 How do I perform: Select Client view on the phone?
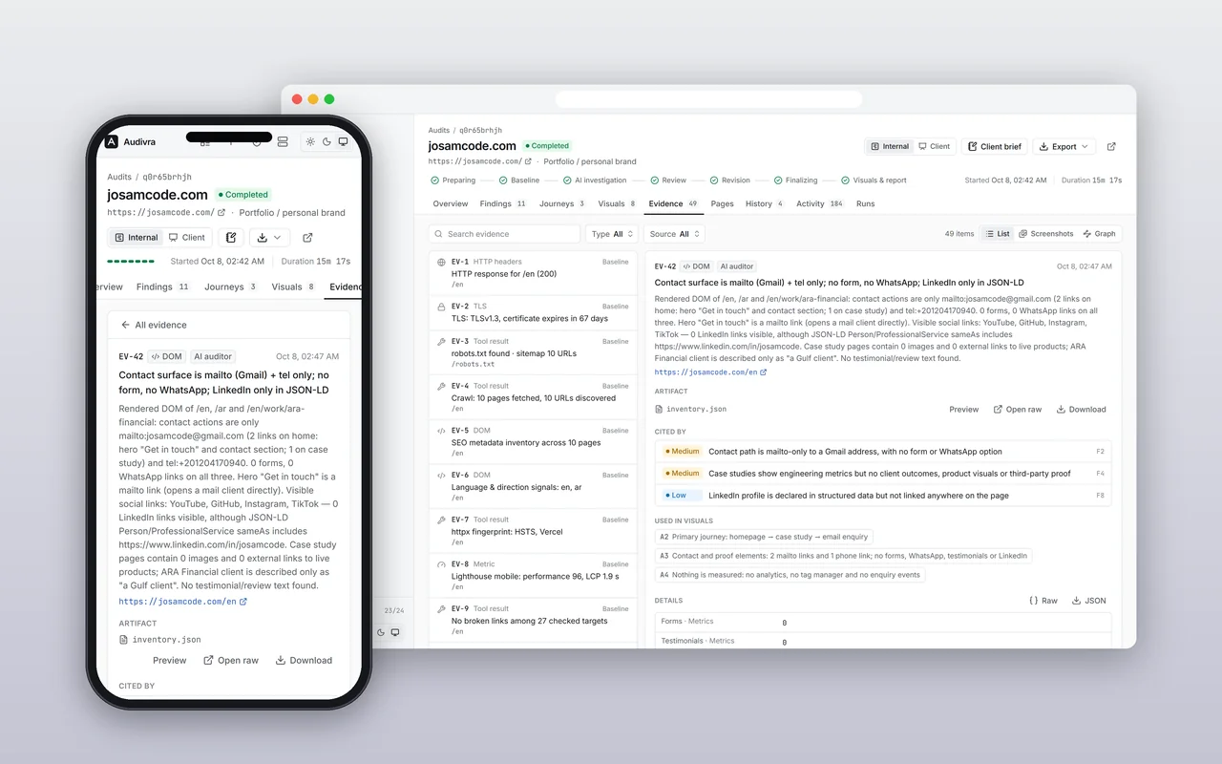(x=186, y=237)
